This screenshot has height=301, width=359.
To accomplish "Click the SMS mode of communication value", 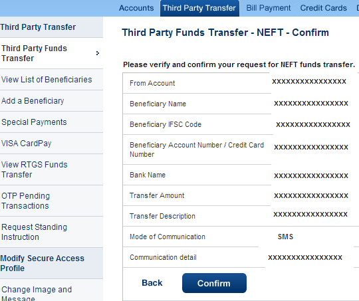I will (285, 237).
